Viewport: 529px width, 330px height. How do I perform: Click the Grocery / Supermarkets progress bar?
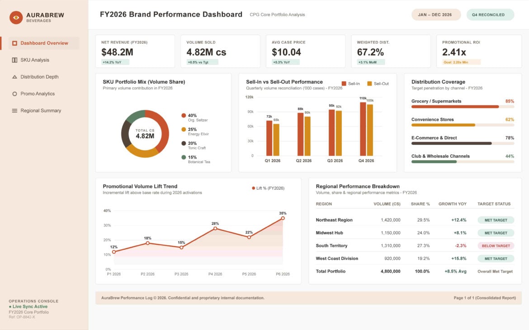[463, 107]
